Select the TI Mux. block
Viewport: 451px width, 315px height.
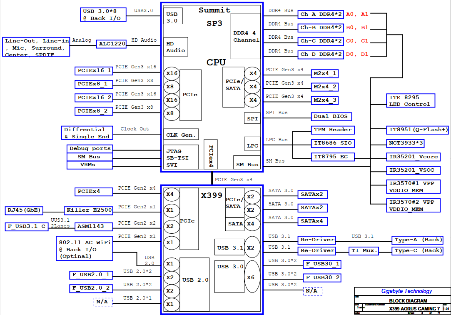coord(364,251)
